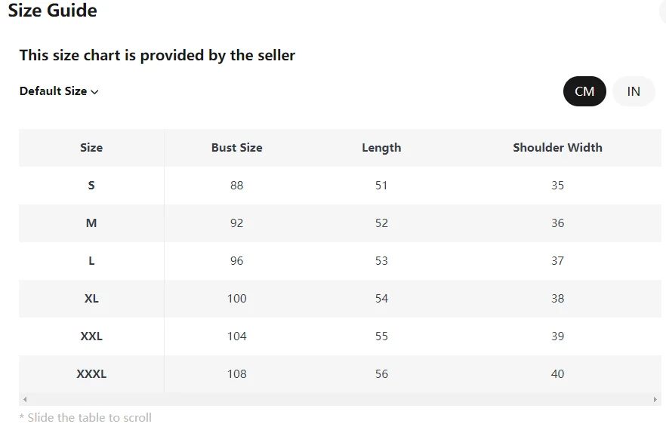Click the L size row label
The height and width of the screenshot is (427, 666).
(91, 261)
